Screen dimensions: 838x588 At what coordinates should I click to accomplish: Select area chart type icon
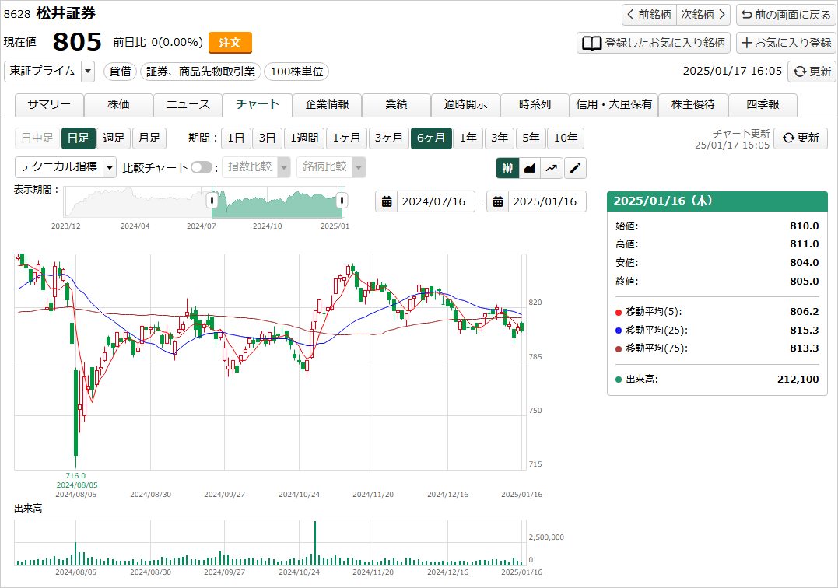[530, 168]
